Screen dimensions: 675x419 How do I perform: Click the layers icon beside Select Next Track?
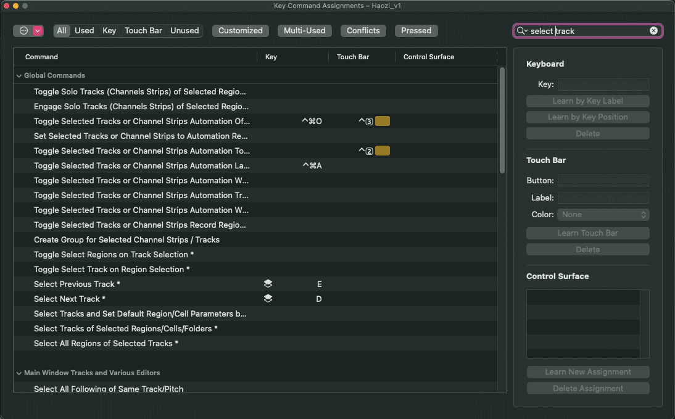[268, 299]
